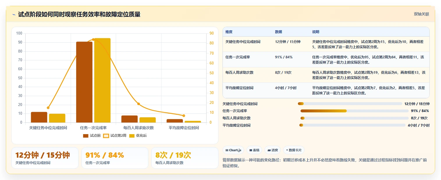Click table value 8次 / 19次
Screen dimensions: 441x180
click(x=283, y=73)
